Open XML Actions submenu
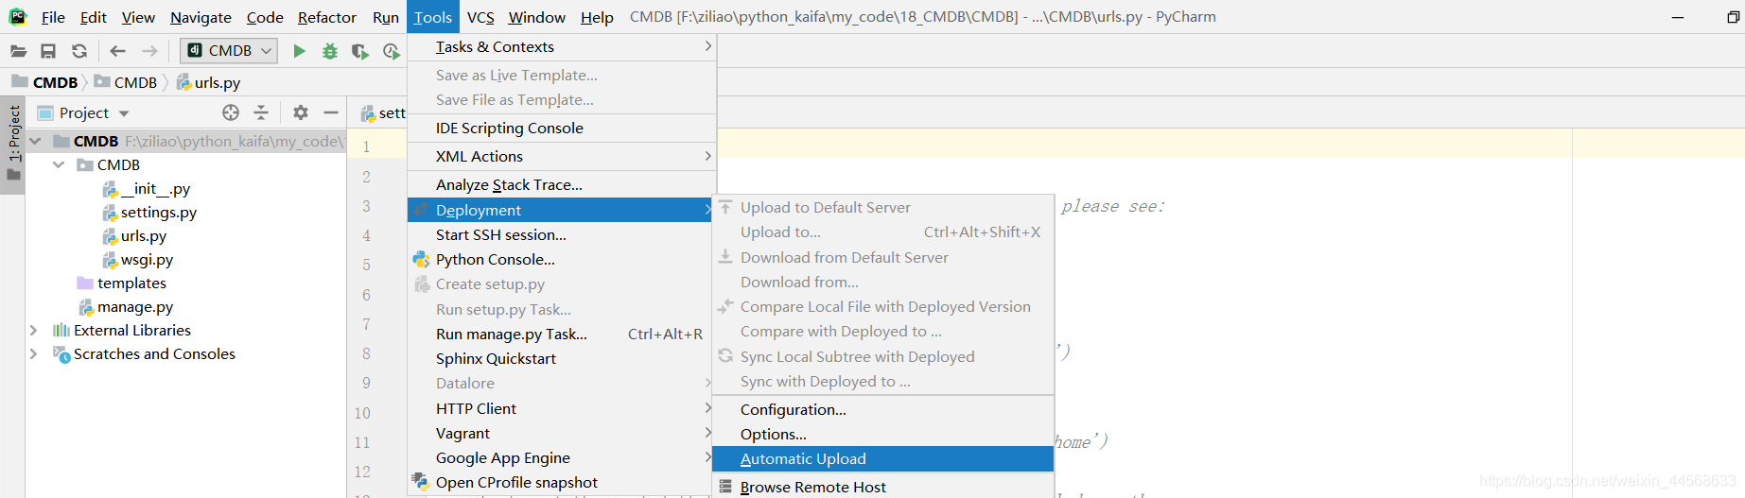This screenshot has width=1745, height=498. (562, 156)
